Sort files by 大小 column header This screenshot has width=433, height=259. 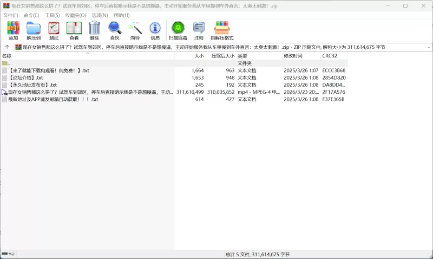click(x=199, y=56)
